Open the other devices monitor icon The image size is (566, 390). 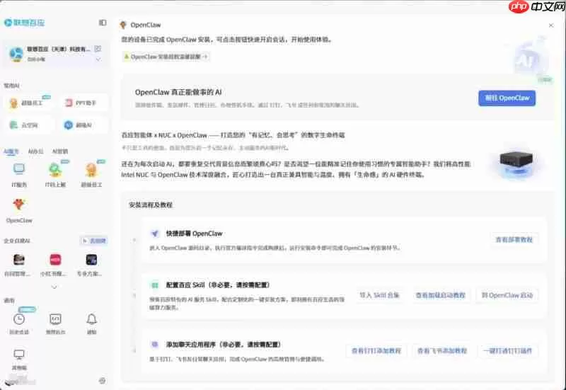click(19, 355)
